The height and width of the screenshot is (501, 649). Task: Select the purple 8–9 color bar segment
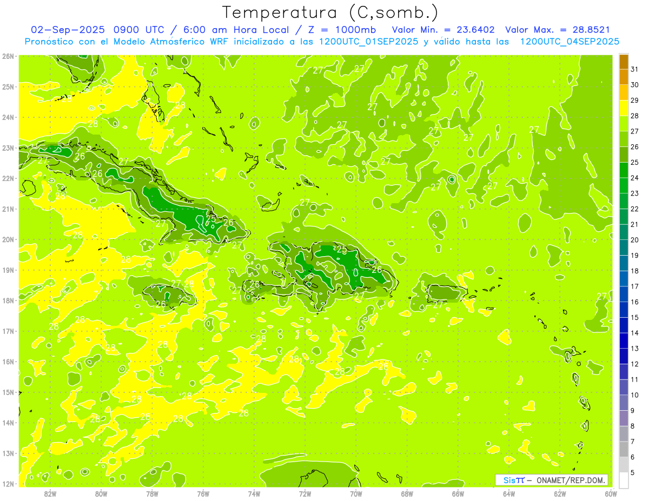(x=624, y=418)
